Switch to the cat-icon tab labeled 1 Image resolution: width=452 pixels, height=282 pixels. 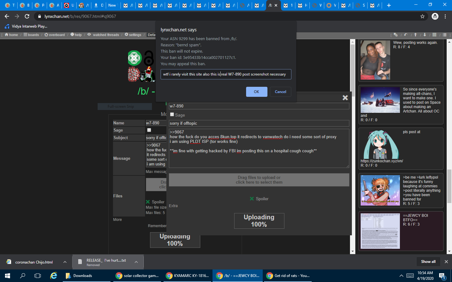click(288, 5)
